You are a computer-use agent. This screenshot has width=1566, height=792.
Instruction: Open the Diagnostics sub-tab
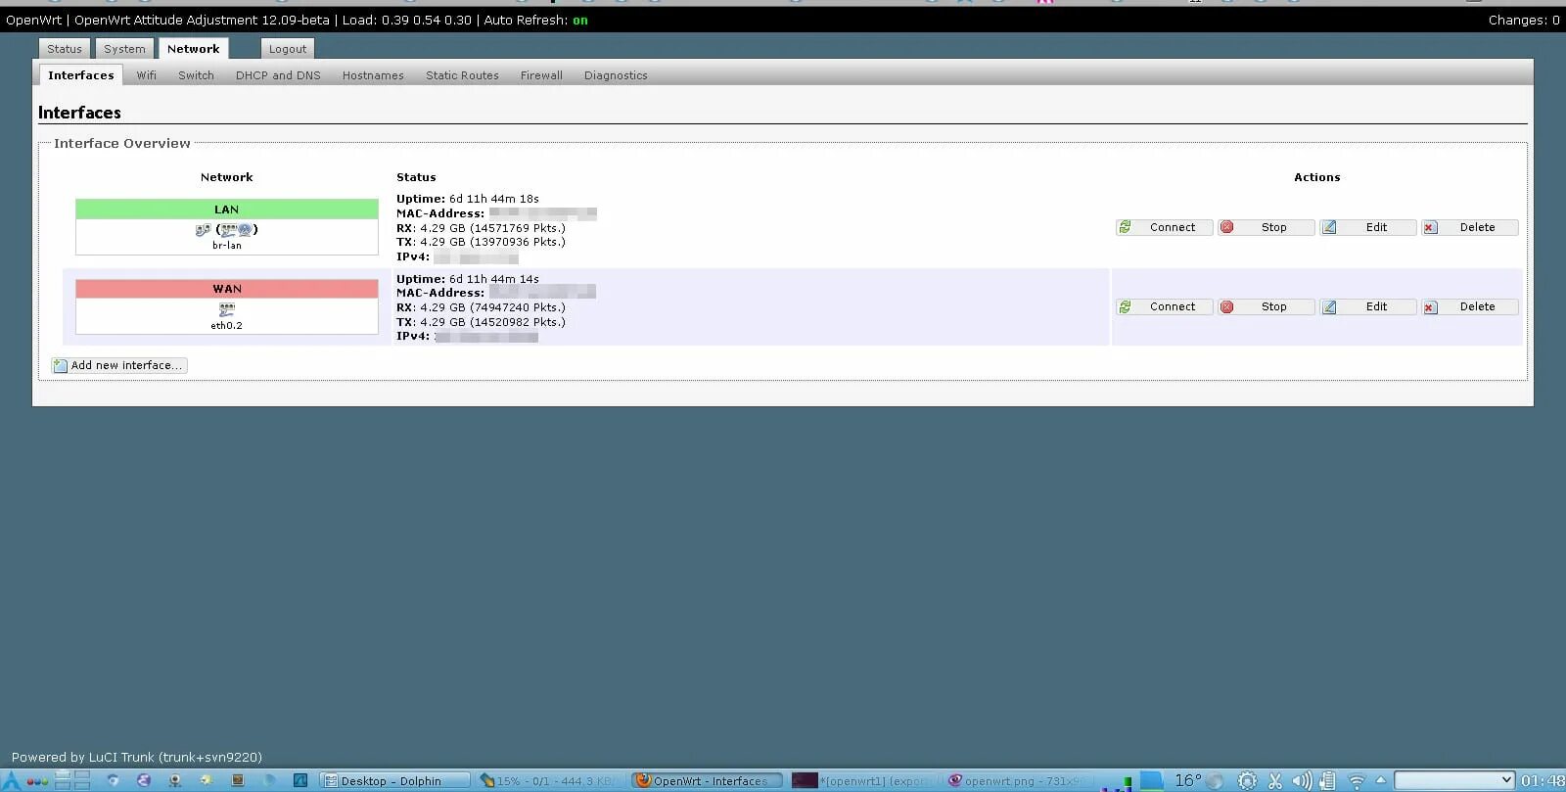[x=616, y=75]
